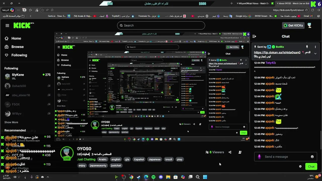This screenshot has height=181, width=322.
Task: Open Gmail bookmark
Action: (x=308, y=16)
